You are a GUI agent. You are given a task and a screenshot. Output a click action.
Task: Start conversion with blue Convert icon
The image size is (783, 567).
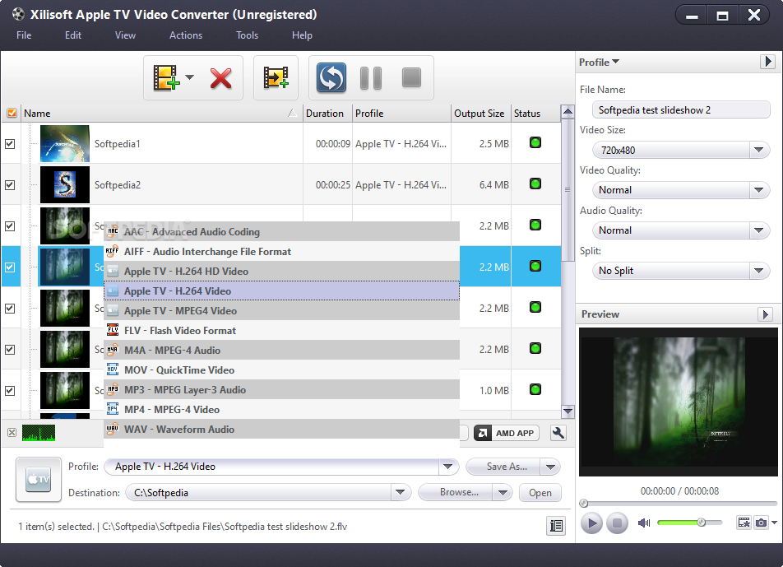(x=331, y=77)
